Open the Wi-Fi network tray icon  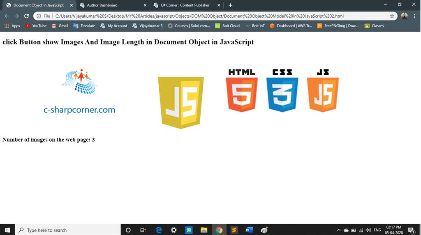point(361,230)
